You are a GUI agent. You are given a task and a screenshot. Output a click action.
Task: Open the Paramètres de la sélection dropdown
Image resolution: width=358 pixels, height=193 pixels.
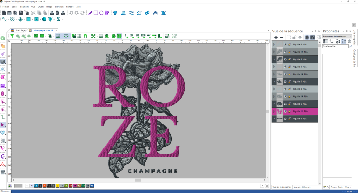337,37
